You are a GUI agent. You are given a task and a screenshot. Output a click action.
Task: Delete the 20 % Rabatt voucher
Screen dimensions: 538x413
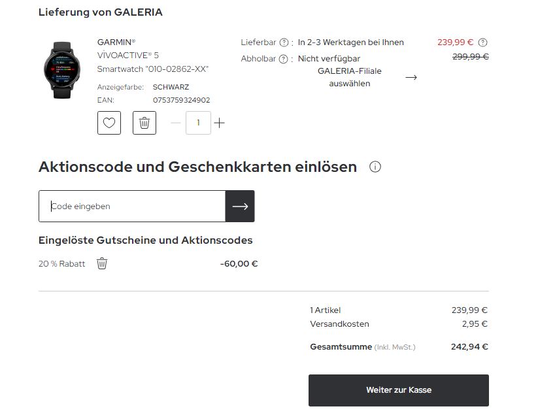pos(102,263)
